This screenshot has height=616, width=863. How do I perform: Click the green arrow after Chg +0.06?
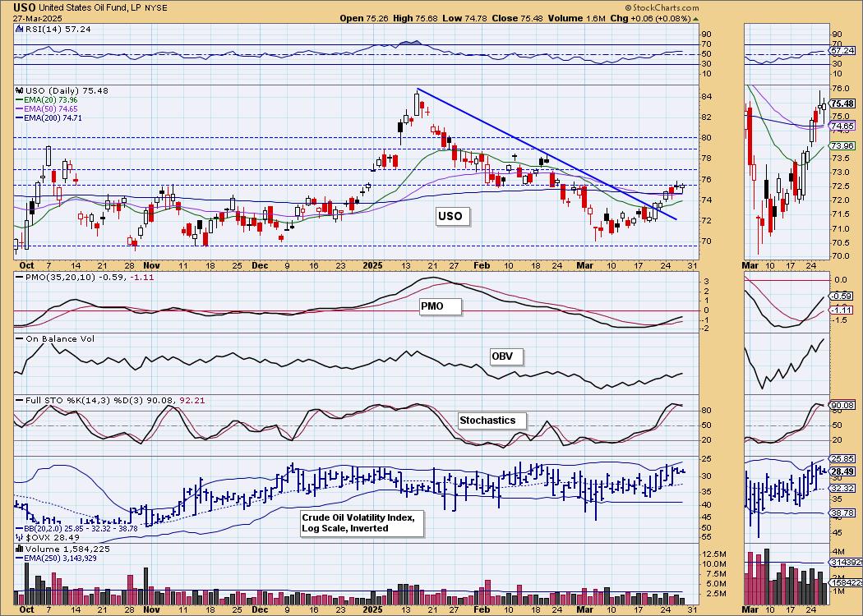[x=696, y=19]
